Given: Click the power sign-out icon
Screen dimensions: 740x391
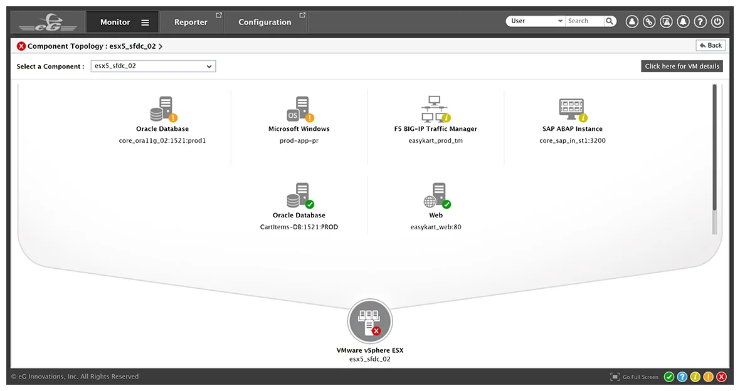Looking at the screenshot, I should (x=717, y=21).
